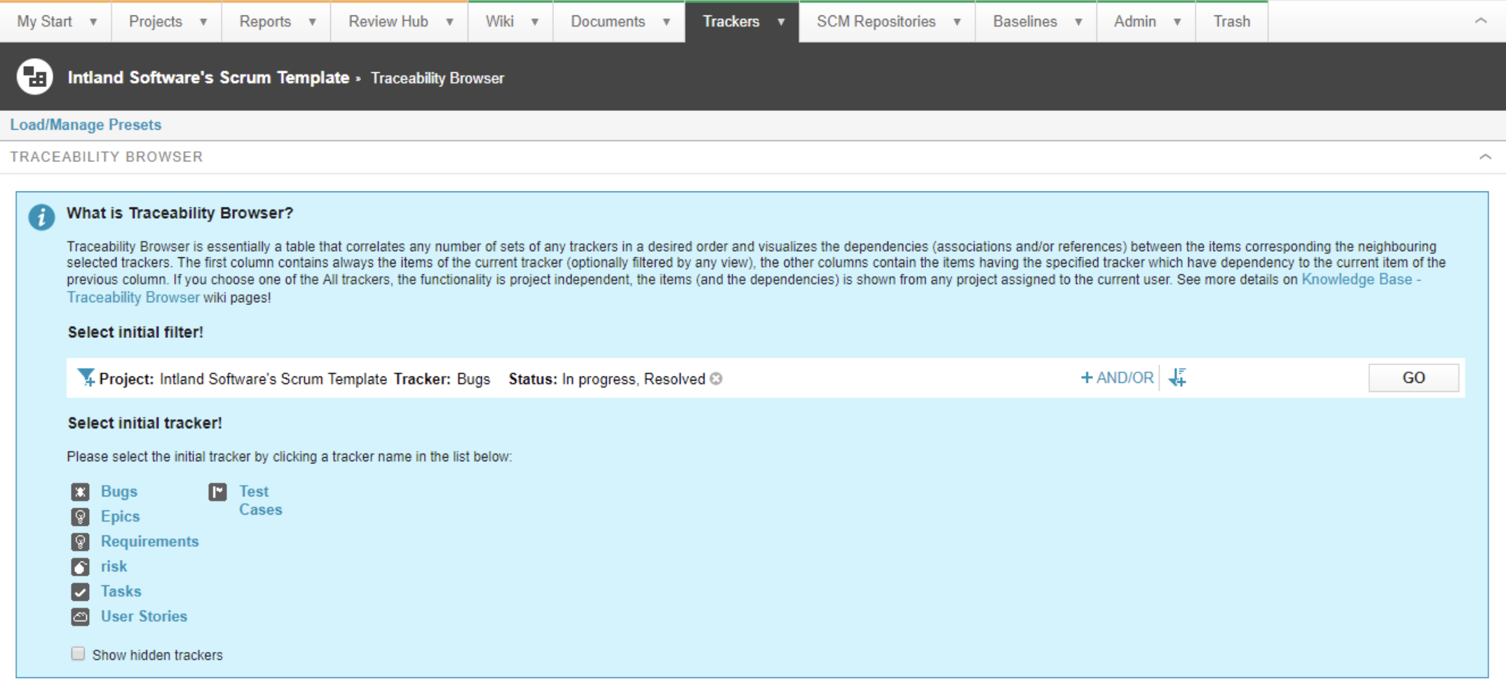Click the Requirements tracker icon

[80, 542]
